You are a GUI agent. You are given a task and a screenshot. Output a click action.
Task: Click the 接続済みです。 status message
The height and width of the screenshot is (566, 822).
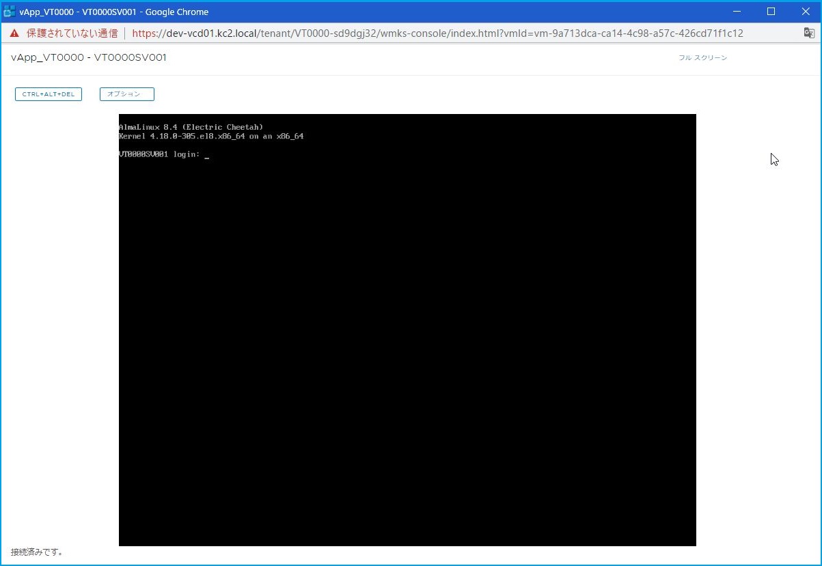[x=38, y=552]
